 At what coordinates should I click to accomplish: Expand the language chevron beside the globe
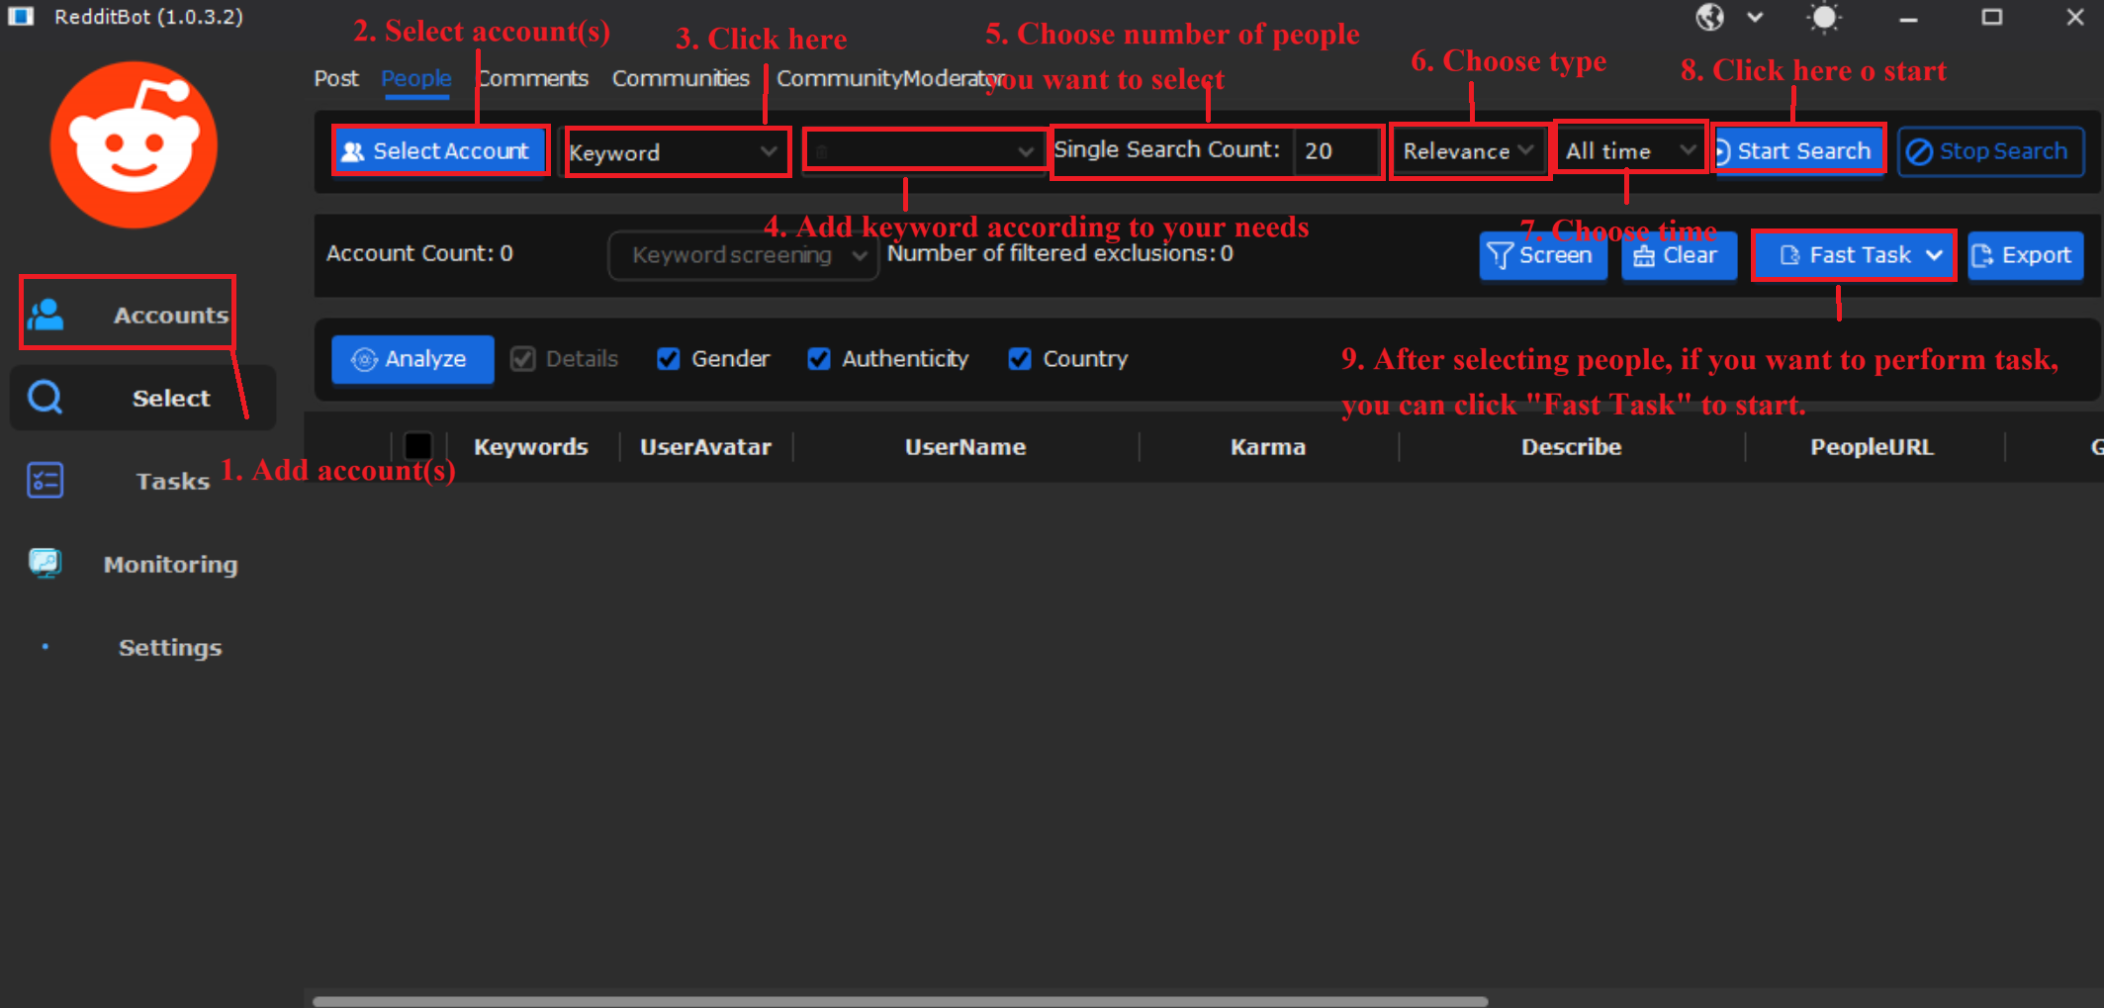tap(1755, 17)
